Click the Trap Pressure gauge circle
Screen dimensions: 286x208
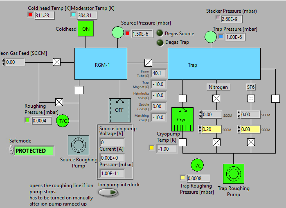[x=211, y=37]
